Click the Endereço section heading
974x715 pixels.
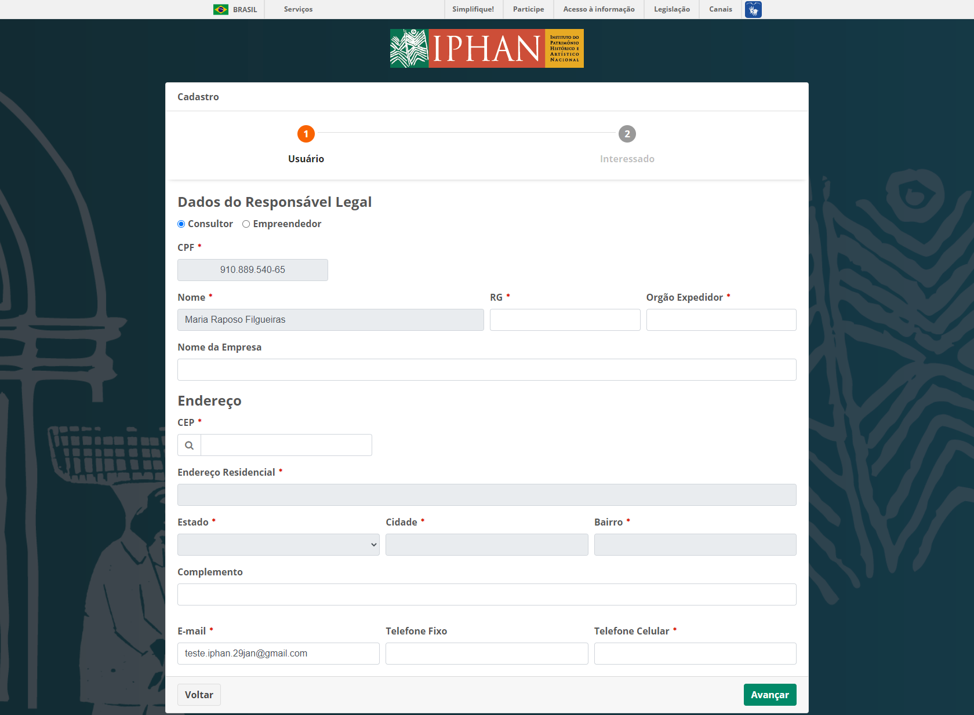209,401
